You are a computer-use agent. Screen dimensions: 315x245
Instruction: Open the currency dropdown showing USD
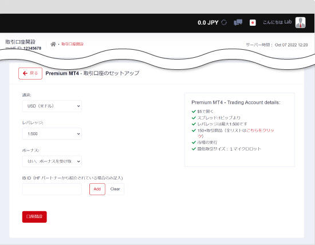click(52, 106)
